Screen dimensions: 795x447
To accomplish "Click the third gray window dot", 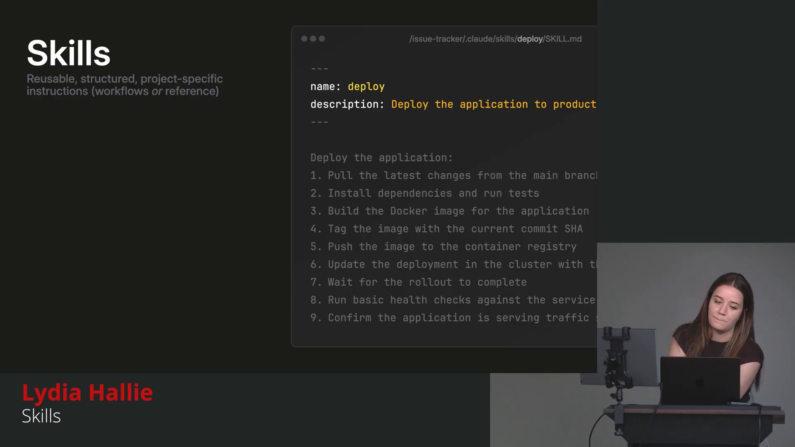I will pyautogui.click(x=322, y=38).
